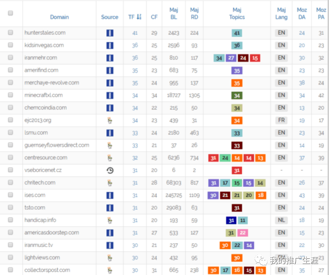
Task: Click the source icon for handicap.info
Action: [110, 220]
